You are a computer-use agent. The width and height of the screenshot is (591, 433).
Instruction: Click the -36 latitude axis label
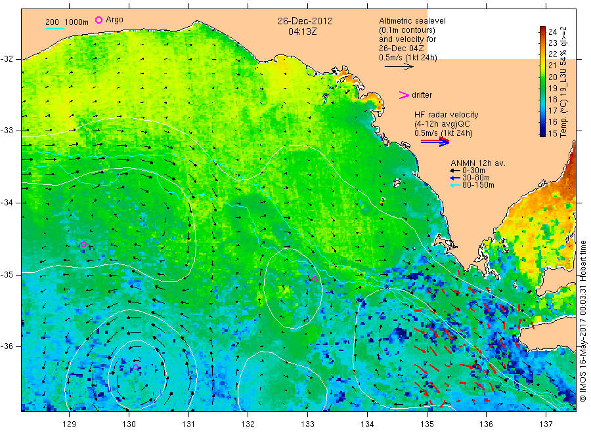(x=7, y=346)
